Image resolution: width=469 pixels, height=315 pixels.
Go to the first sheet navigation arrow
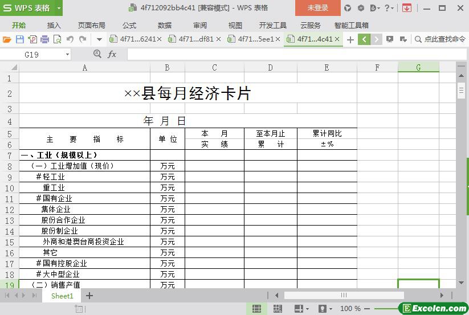tap(7, 296)
